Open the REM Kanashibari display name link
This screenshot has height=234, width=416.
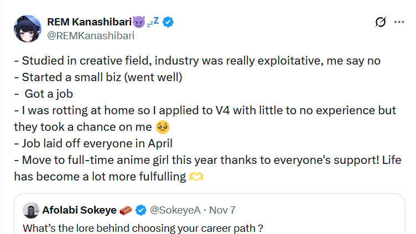[89, 22]
